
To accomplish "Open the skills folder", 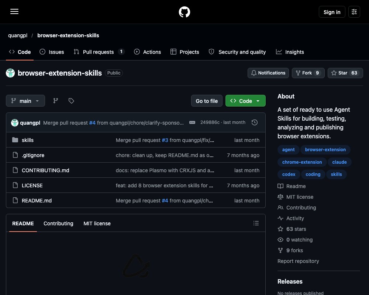I will [x=28, y=140].
